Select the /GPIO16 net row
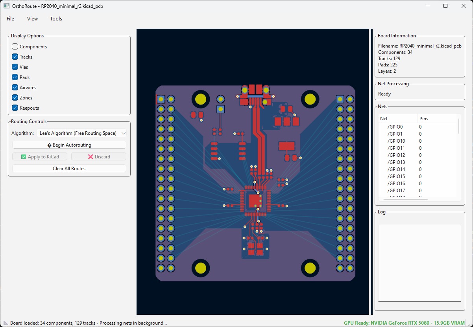The width and height of the screenshot is (473, 327). [417, 184]
